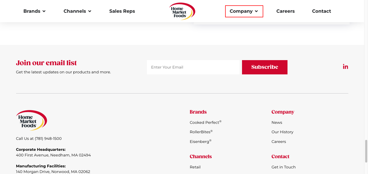368x174 pixels.
Task: Focus the Enter Your Email field
Action: point(193,67)
